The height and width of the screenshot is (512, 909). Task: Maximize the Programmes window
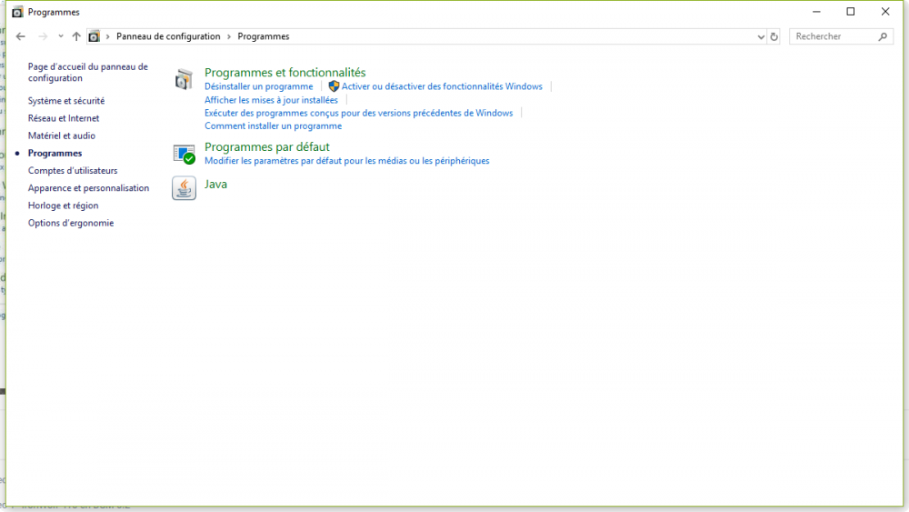(x=851, y=12)
